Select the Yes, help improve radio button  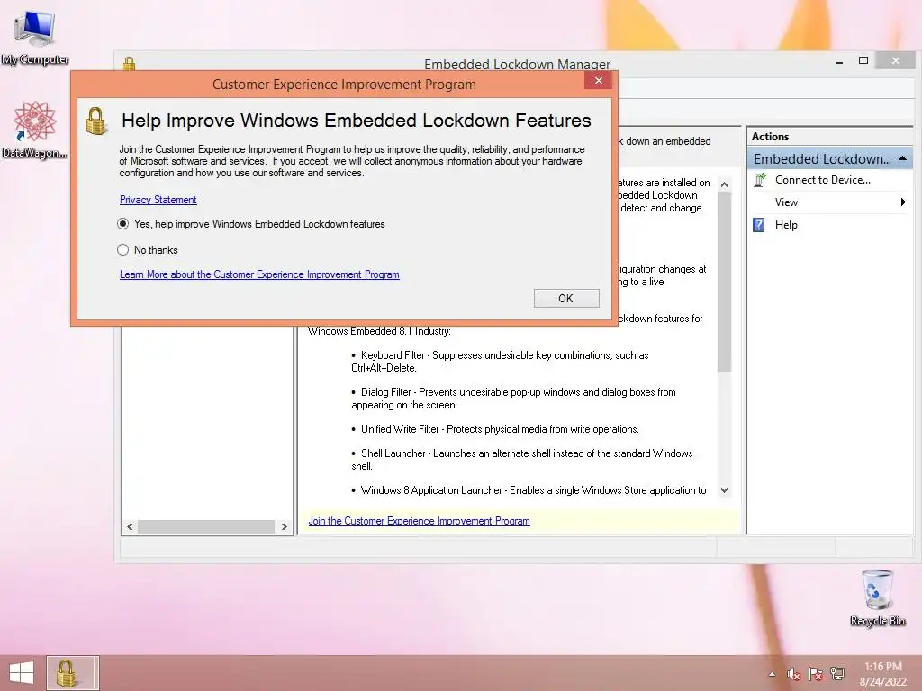pyautogui.click(x=122, y=224)
